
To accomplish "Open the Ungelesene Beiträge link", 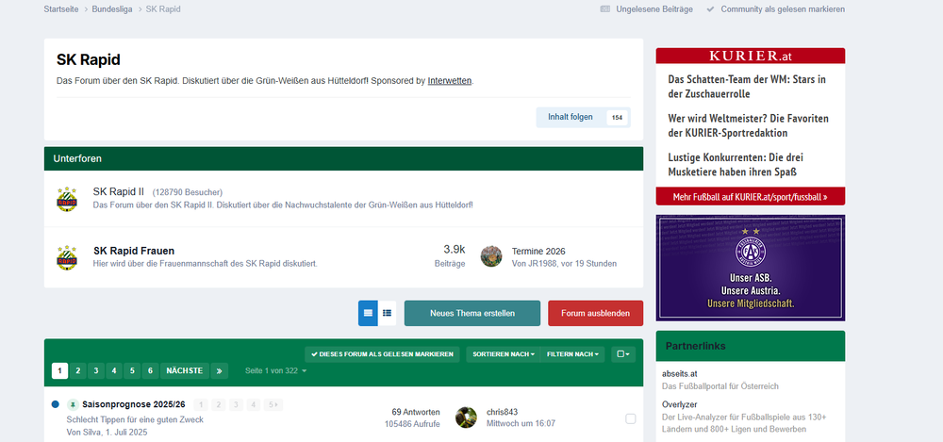I will click(x=646, y=9).
